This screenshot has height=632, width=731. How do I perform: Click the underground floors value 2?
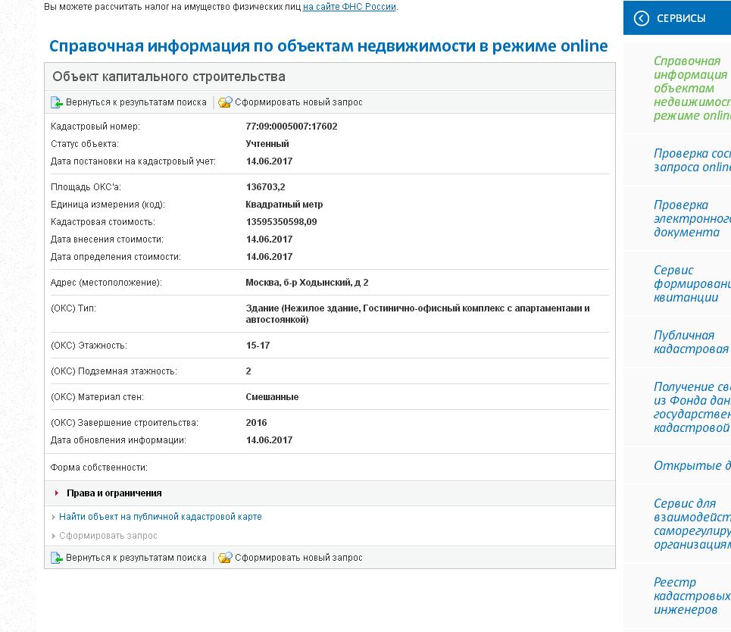(x=248, y=371)
